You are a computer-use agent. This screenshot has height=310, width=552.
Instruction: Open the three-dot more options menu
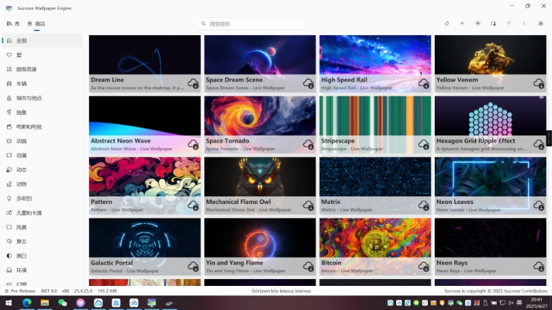[524, 23]
